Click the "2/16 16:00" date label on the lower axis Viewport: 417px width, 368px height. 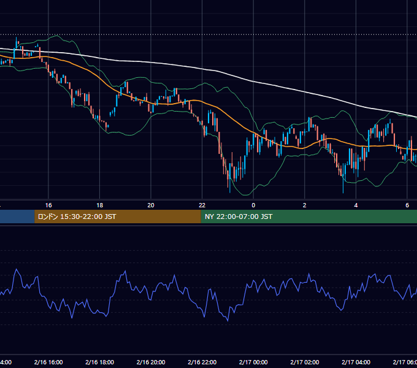tap(48, 362)
